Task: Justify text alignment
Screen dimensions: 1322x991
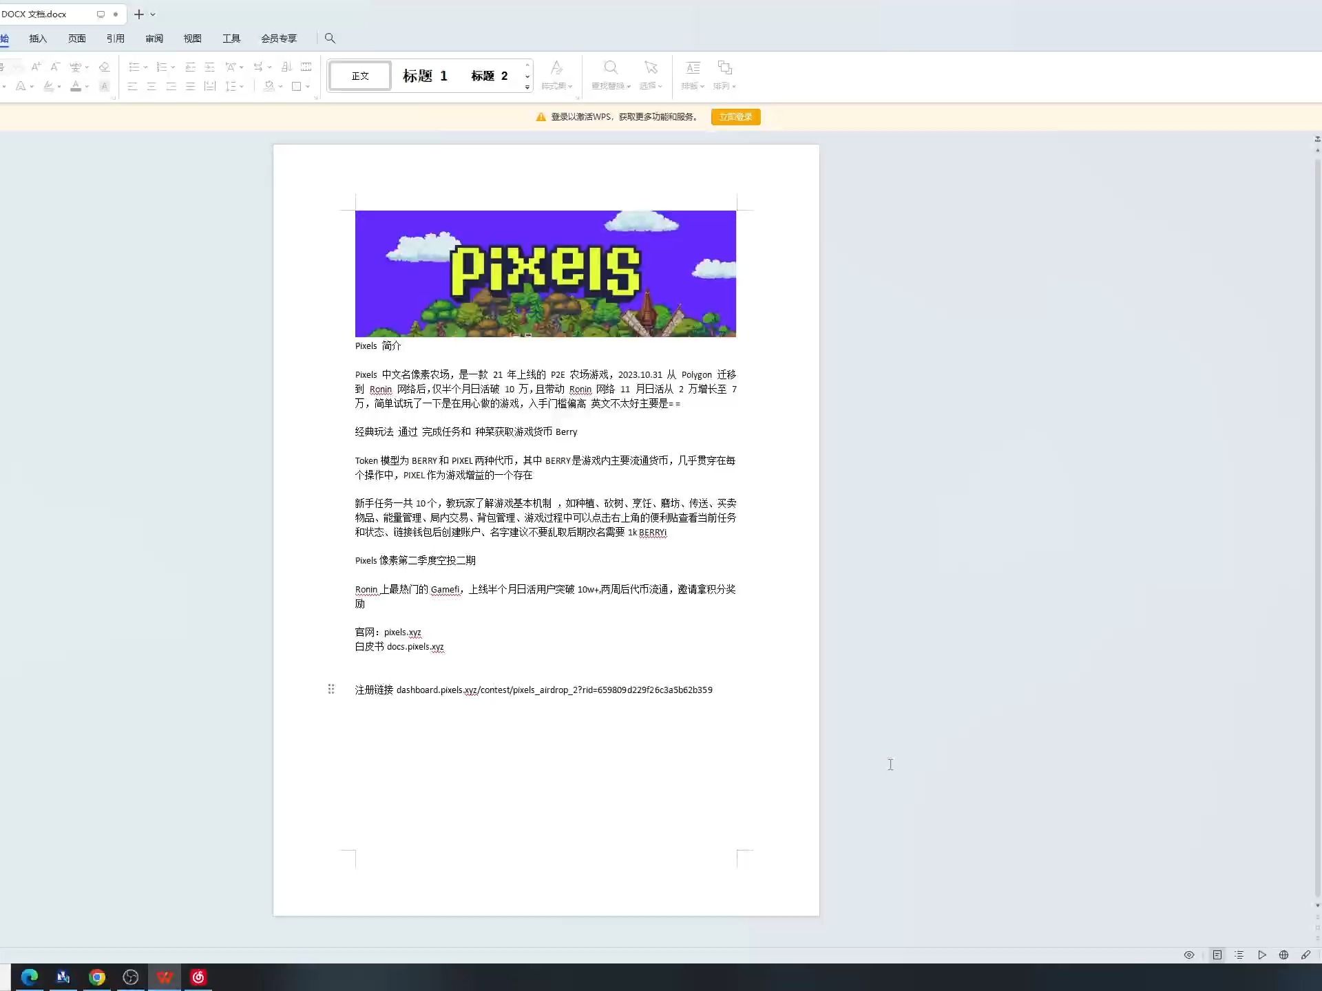Action: coord(191,86)
